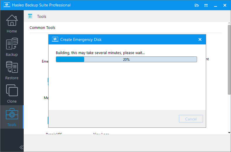Click the Home label in sidebar
231x152 pixels.
click(x=12, y=31)
